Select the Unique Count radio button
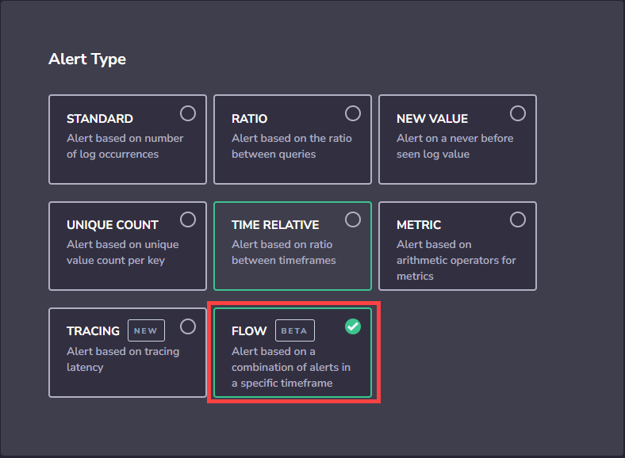This screenshot has height=458, width=625. 188,219
